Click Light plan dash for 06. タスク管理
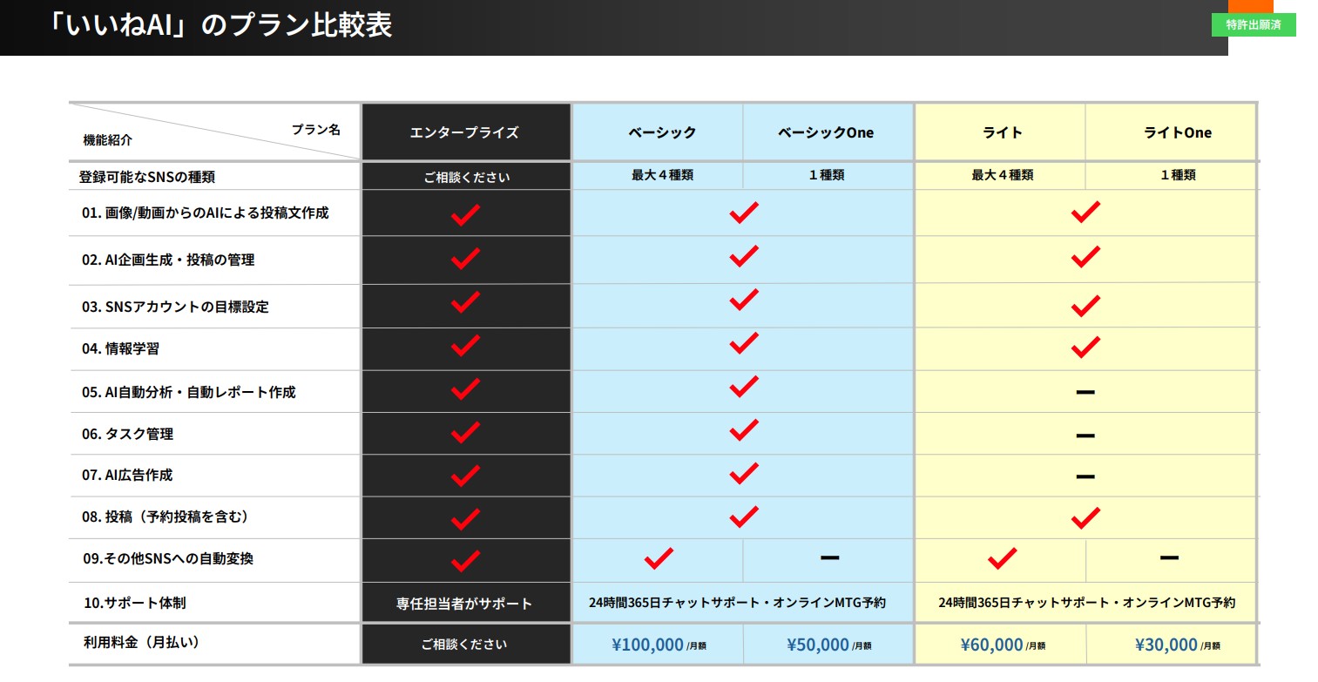This screenshot has width=1318, height=682. coord(1085,435)
